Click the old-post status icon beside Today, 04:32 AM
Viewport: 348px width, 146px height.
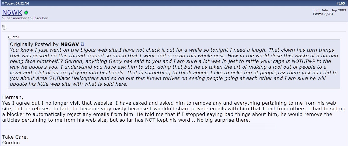pyautogui.click(x=3, y=3)
